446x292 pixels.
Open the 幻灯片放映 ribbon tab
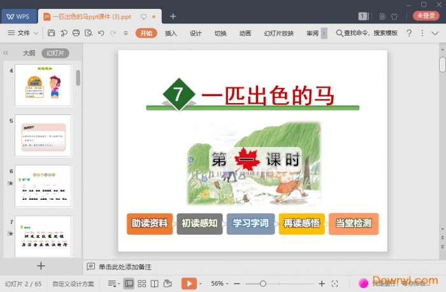click(279, 33)
